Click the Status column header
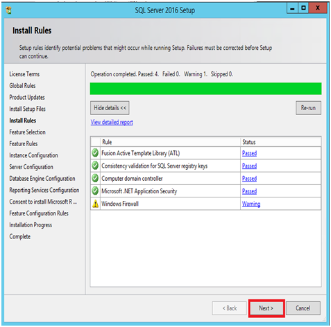 280,142
